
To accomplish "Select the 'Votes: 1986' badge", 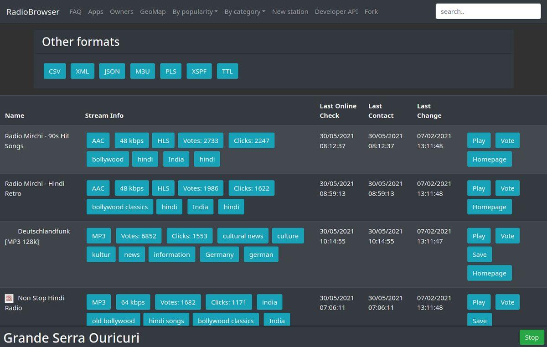I will 201,188.
